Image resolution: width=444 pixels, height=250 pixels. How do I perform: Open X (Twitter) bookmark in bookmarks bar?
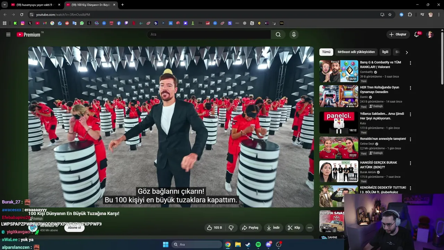pos(30,23)
